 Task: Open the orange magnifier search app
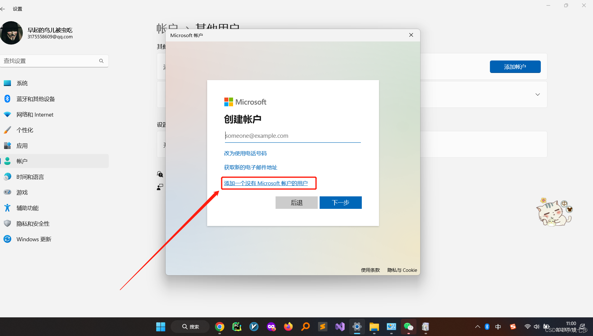tap(306, 327)
